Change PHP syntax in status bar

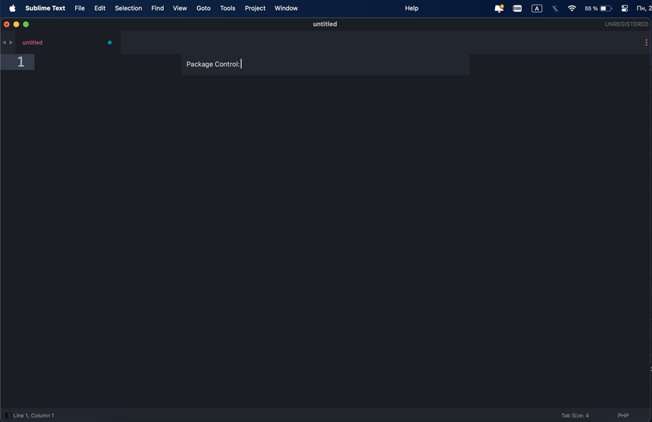(x=623, y=415)
